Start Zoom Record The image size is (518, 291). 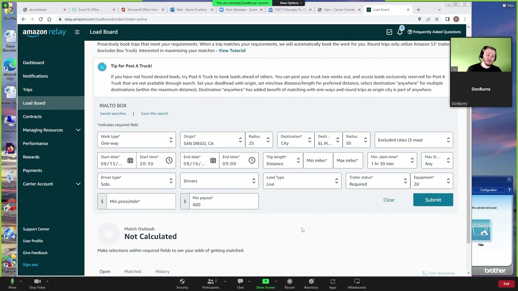[x=289, y=283]
